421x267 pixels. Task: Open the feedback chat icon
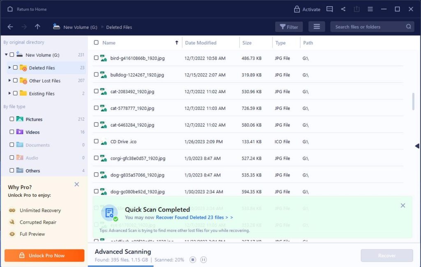coord(329,9)
